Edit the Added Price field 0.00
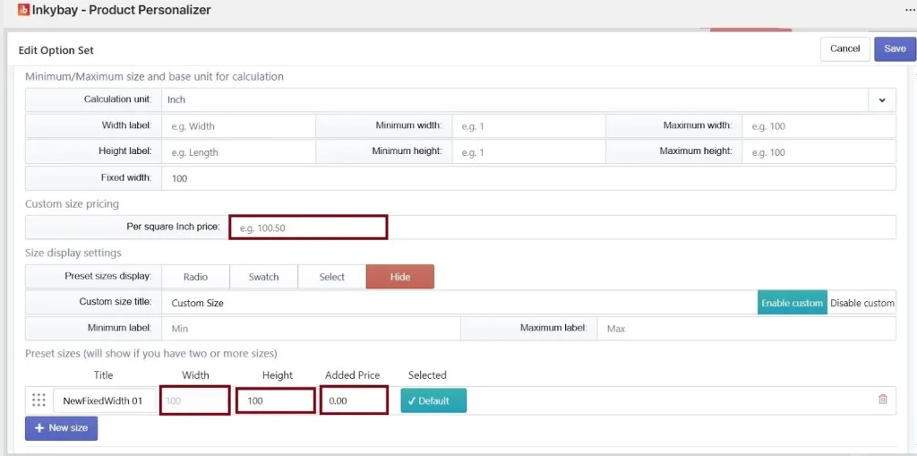Viewport: 917px width, 456px height. (354, 401)
